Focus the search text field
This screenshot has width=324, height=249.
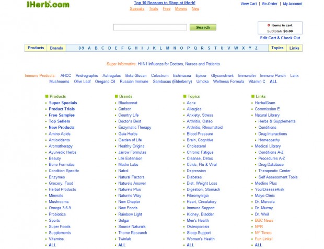(150, 27)
